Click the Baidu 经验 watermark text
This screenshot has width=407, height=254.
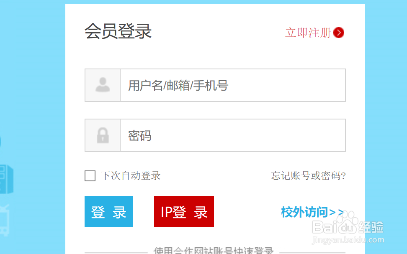[x=371, y=227]
